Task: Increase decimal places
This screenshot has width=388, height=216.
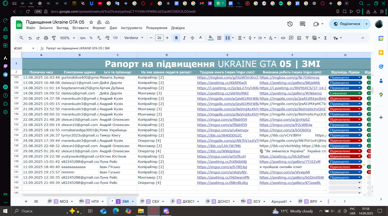Action: (x=107, y=38)
